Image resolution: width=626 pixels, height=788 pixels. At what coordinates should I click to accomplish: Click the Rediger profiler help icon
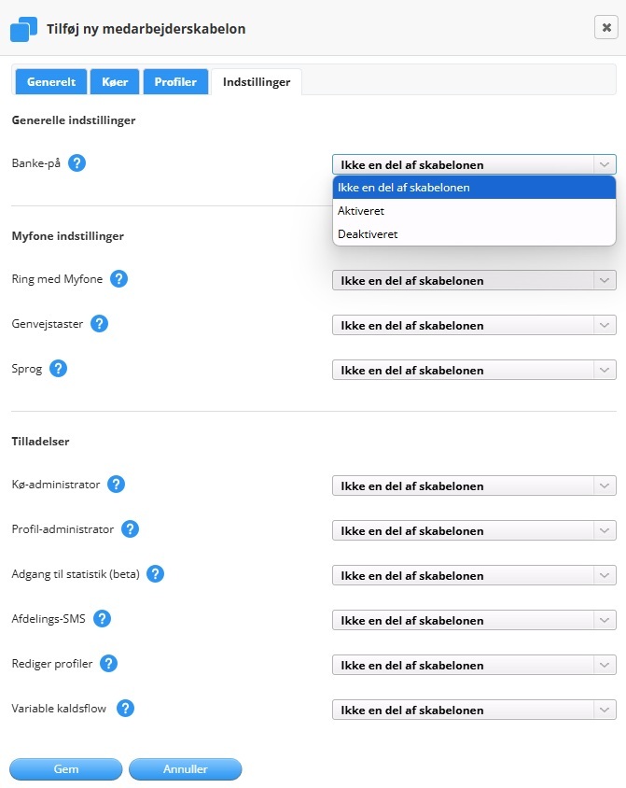(x=109, y=663)
